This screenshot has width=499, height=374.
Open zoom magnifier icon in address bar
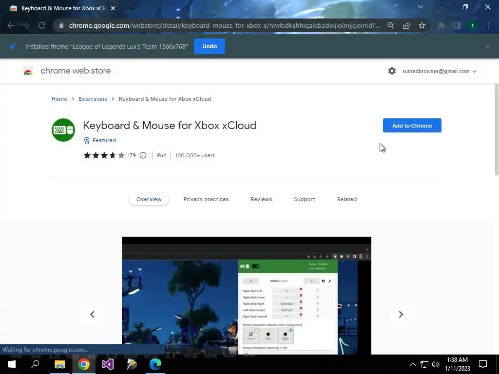pyautogui.click(x=391, y=25)
